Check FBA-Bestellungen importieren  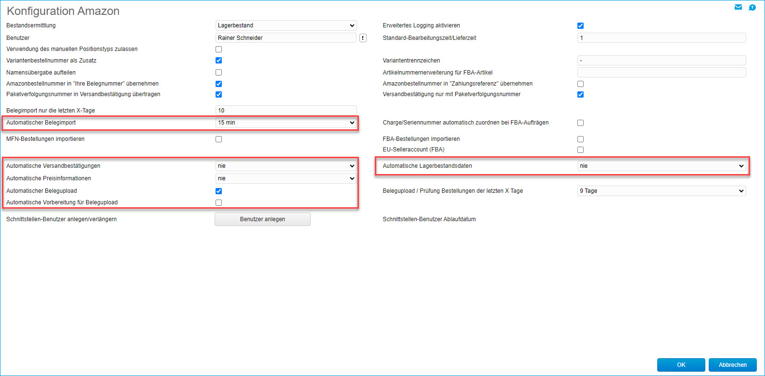click(x=581, y=139)
